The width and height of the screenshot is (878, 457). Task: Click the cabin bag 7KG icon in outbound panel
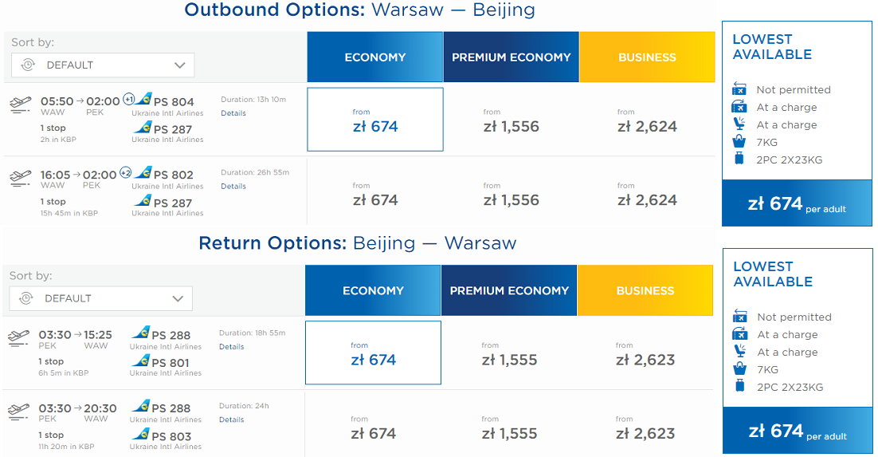click(739, 141)
